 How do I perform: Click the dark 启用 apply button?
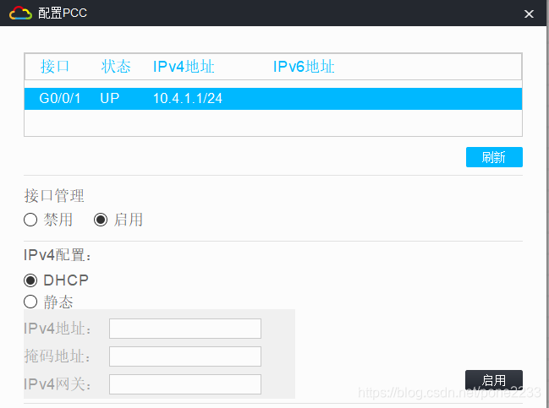[494, 380]
